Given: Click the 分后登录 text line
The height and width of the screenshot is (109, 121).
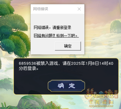Looking at the screenshot, I should click(29, 68).
